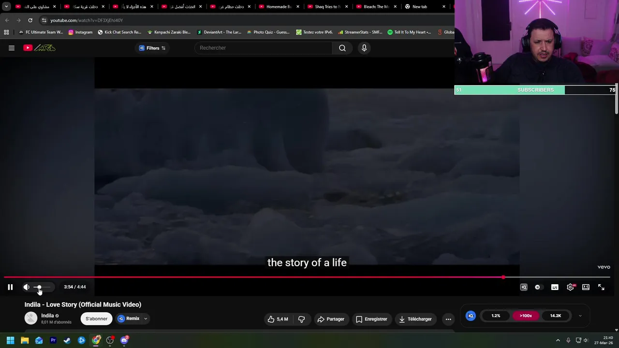Show hidden system tray icons
This screenshot has width=619, height=348.
[558, 340]
